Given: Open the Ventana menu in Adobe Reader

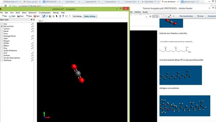Looking at the screenshot, I should 137,12.
